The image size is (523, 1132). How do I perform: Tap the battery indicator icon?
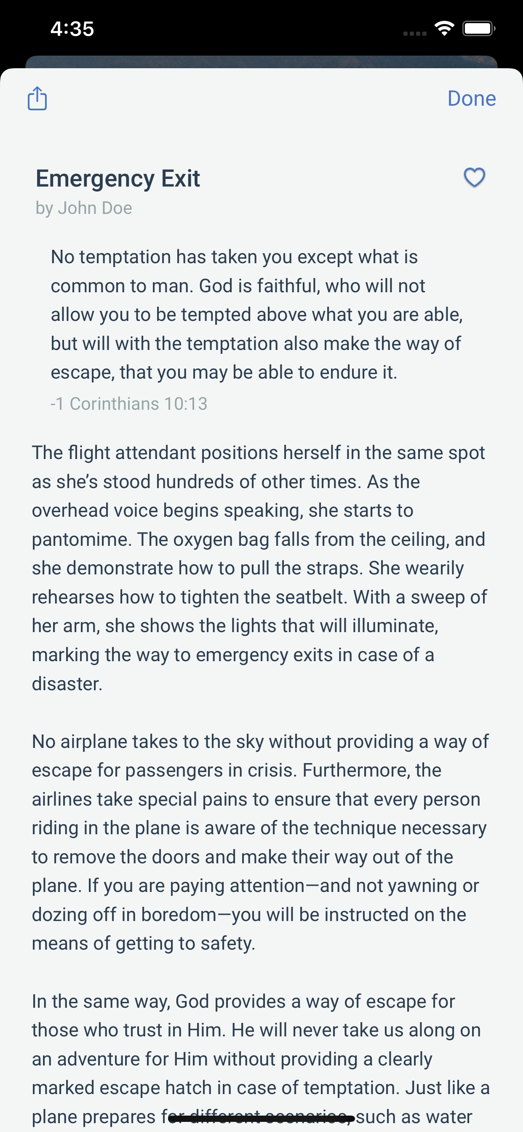click(478, 29)
